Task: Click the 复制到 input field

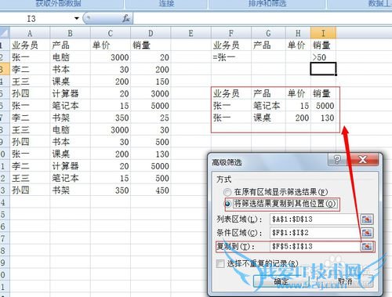Action: [x=314, y=246]
